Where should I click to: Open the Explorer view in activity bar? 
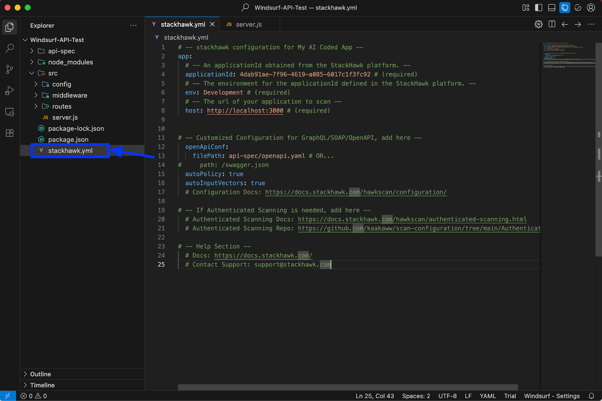9,27
